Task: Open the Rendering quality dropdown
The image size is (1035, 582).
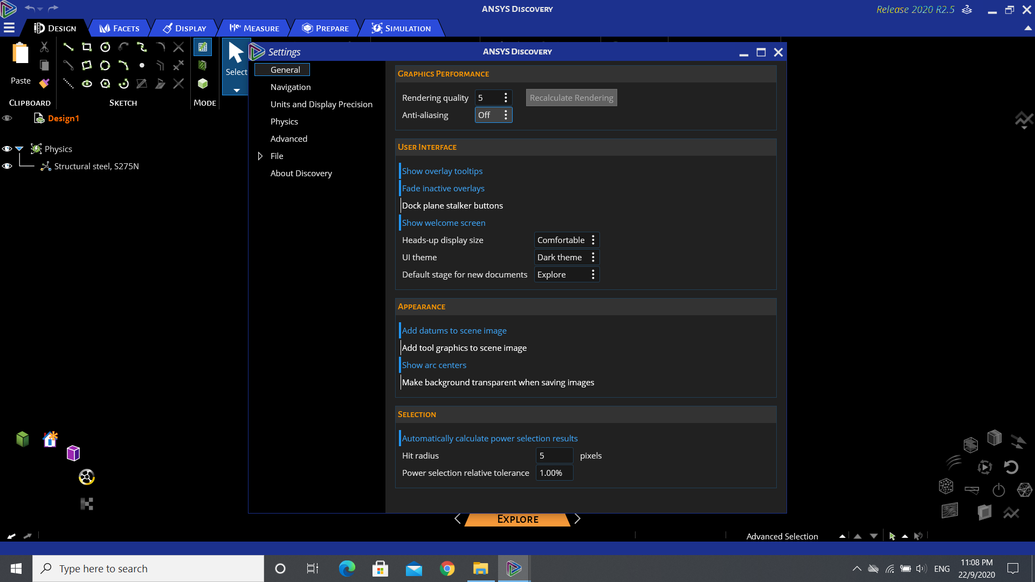Action: click(493, 98)
